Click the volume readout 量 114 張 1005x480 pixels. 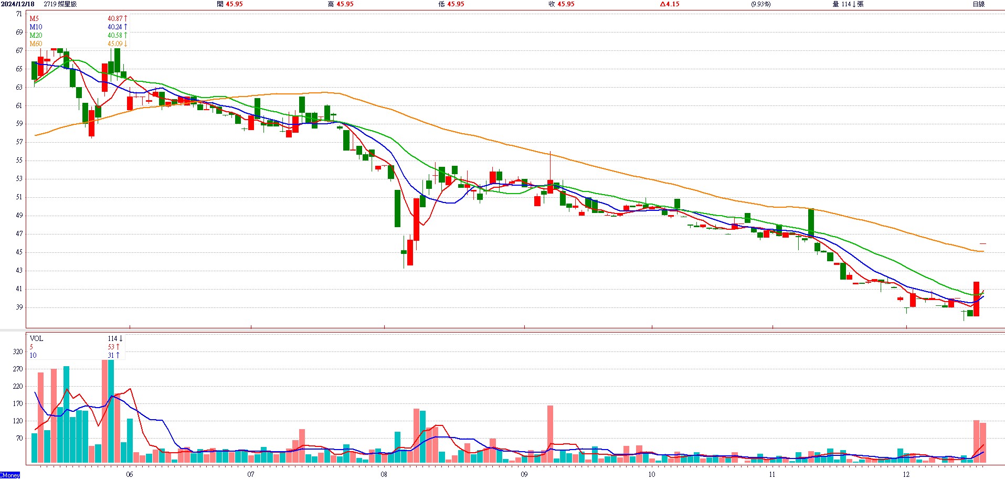(x=848, y=4)
